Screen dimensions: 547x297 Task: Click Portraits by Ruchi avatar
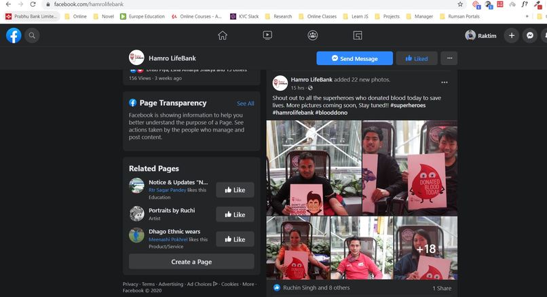click(x=136, y=214)
